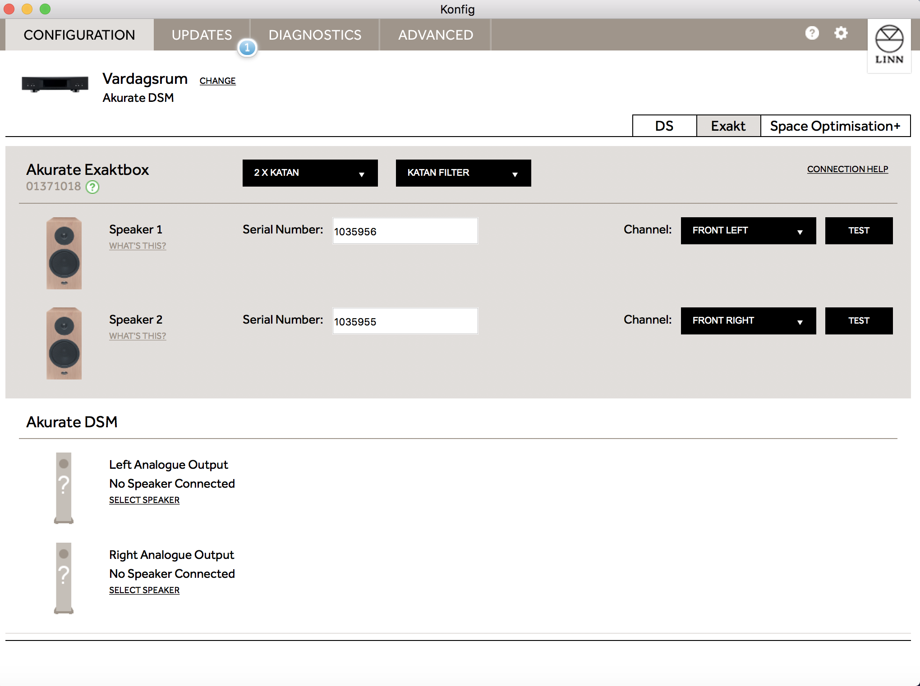Click the Akurate Exaktbox heading
This screenshot has width=920, height=686.
87,169
